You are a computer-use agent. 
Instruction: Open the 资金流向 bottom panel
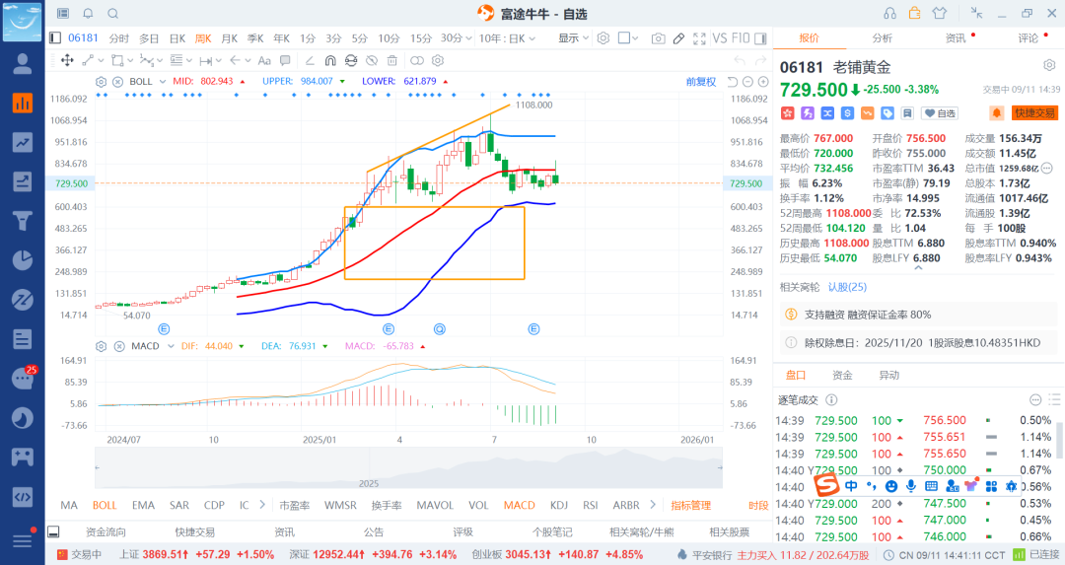[106, 531]
